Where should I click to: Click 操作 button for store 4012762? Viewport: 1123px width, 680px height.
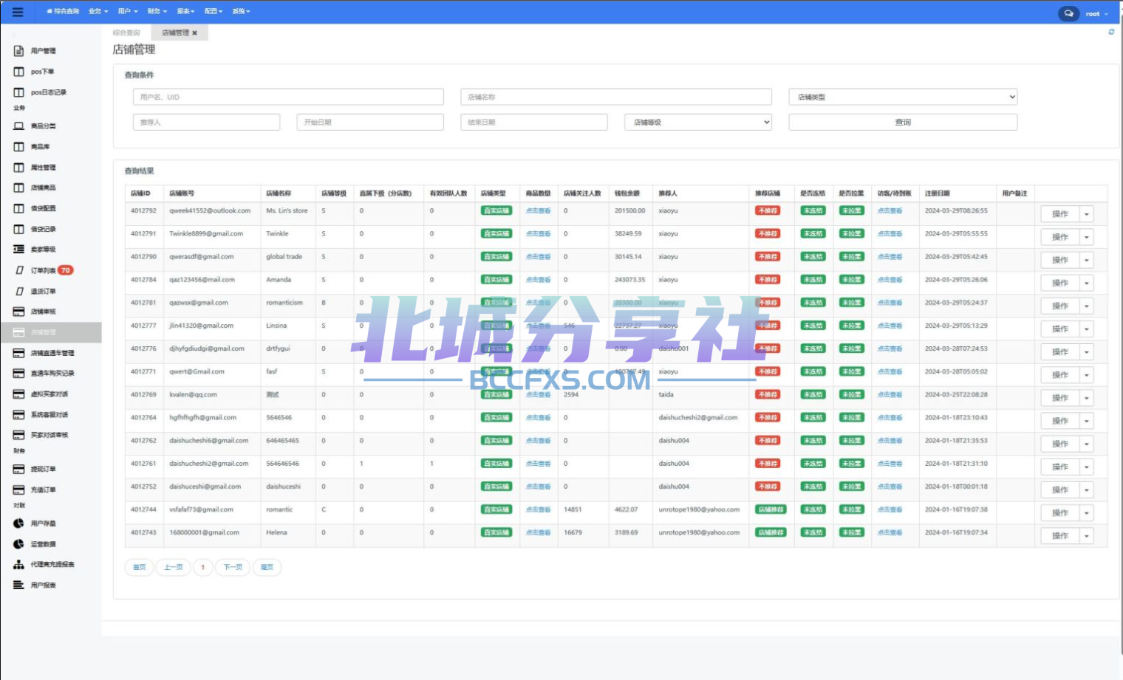1060,444
